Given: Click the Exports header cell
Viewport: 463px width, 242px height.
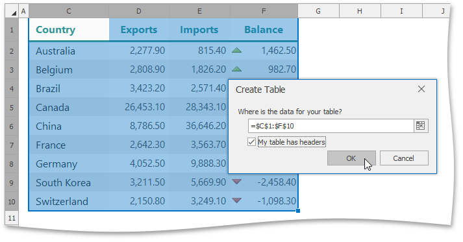Looking at the screenshot, I should 139,29.
